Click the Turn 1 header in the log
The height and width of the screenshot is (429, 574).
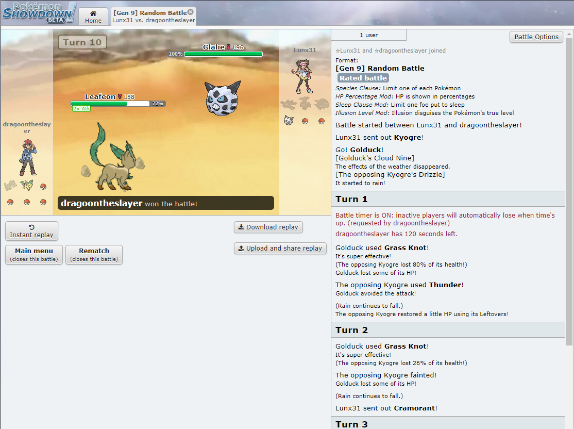tap(448, 199)
